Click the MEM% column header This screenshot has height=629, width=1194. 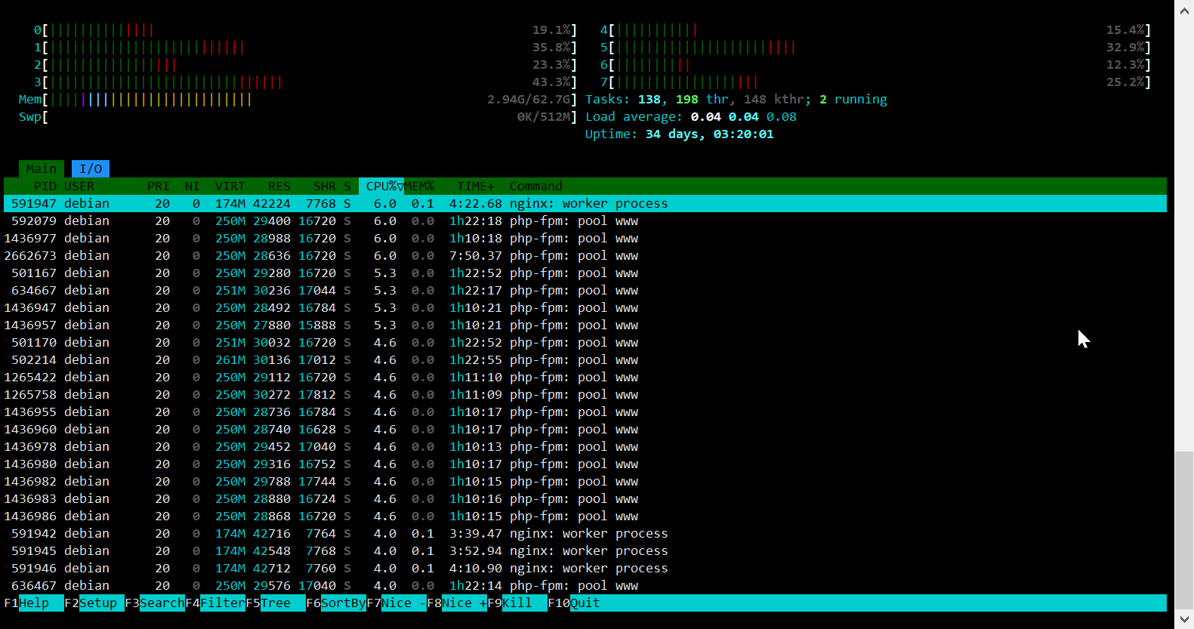[419, 186]
